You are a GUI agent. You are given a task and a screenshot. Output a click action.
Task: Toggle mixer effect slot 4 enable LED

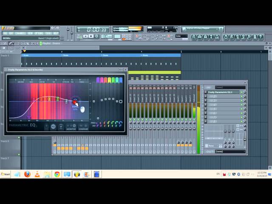241,105
